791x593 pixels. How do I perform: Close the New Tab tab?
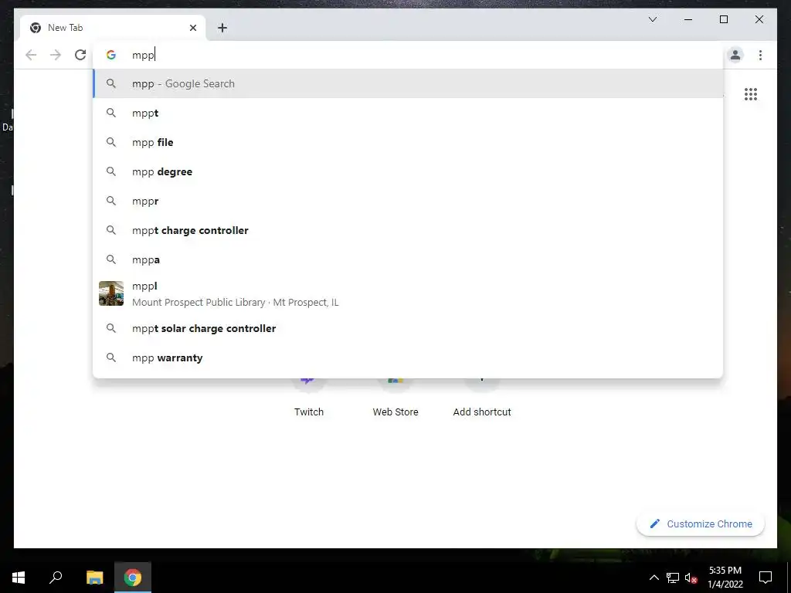click(x=192, y=28)
